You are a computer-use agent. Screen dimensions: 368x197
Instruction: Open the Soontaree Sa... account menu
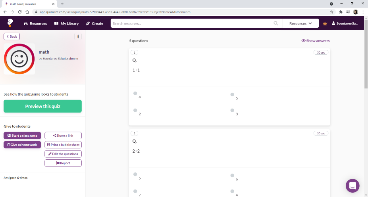click(345, 23)
